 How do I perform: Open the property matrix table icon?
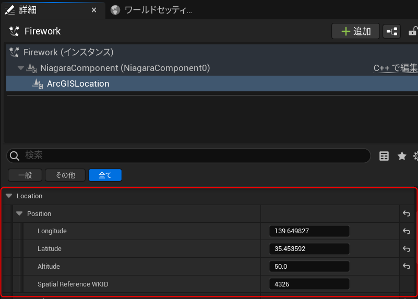384,156
